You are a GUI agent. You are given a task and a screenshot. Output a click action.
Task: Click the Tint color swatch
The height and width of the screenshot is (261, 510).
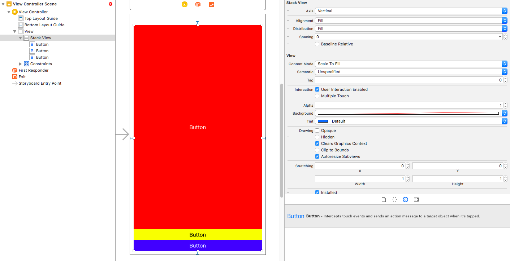pyautogui.click(x=323, y=121)
